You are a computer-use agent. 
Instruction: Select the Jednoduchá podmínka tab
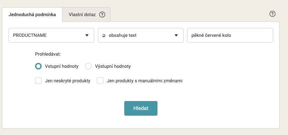coord(32,14)
